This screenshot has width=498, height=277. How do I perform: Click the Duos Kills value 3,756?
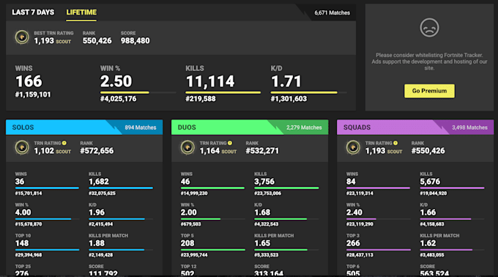[264, 182]
